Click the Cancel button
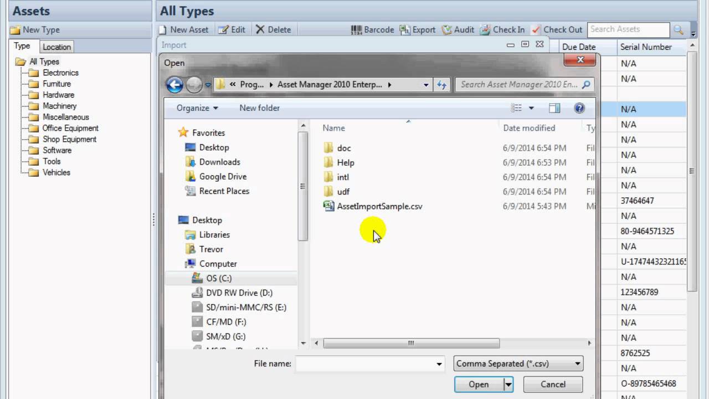The height and width of the screenshot is (399, 709). [553, 385]
